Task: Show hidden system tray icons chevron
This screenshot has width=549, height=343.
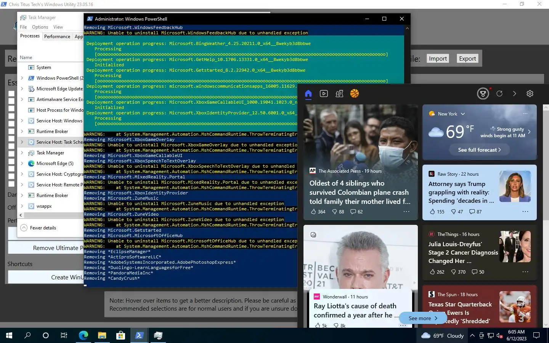Action: 472,336
